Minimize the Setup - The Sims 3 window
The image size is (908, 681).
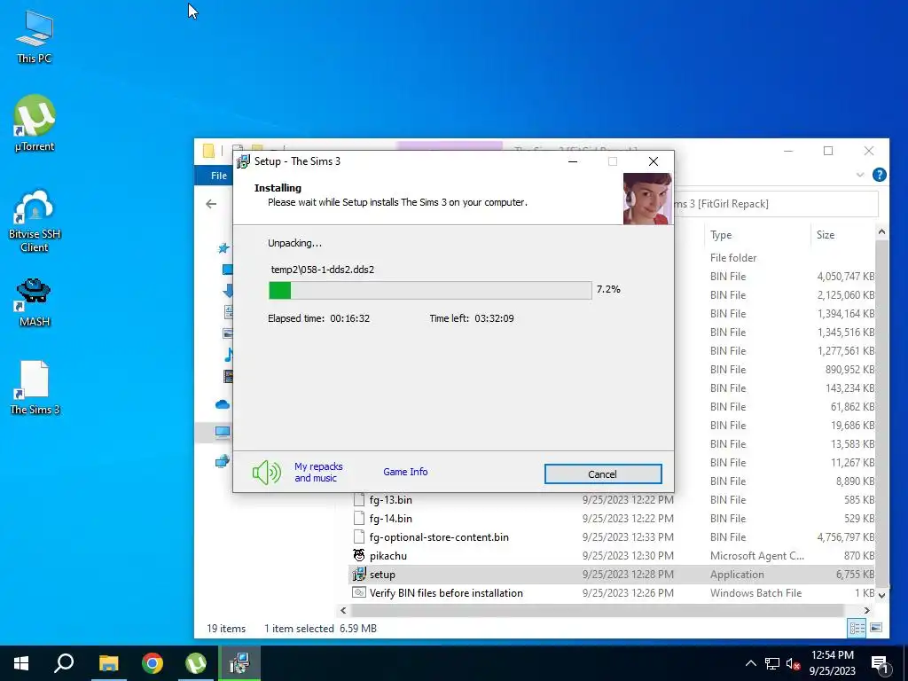[x=573, y=161]
